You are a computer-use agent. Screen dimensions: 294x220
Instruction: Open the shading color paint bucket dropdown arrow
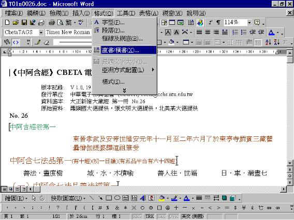coord(177,42)
